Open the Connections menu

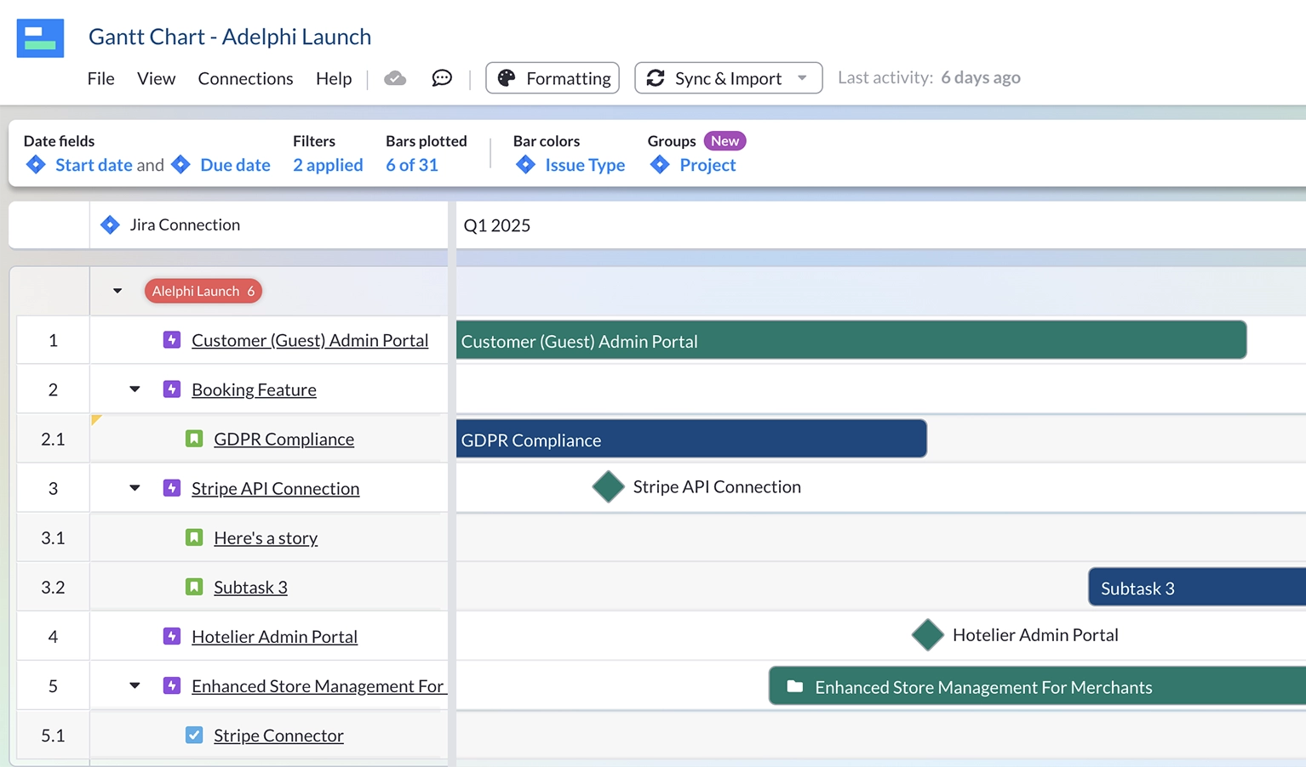click(x=245, y=78)
